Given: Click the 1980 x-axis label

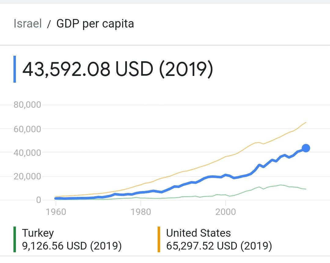Looking at the screenshot, I should tap(140, 212).
